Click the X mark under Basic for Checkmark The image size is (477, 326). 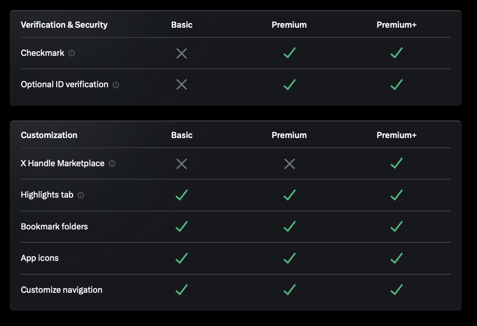(x=181, y=53)
